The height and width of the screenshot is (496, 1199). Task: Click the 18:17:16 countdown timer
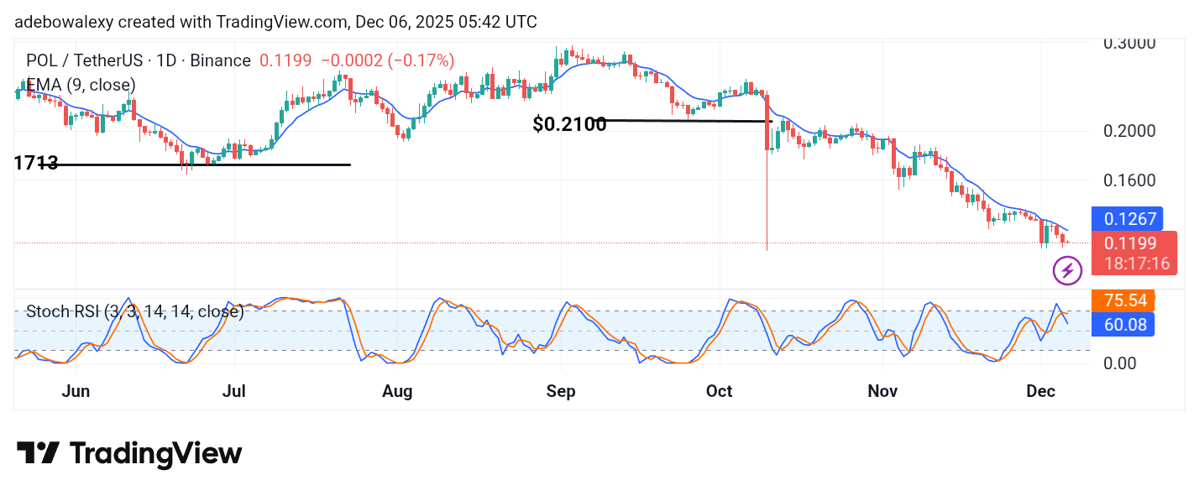pos(1135,264)
